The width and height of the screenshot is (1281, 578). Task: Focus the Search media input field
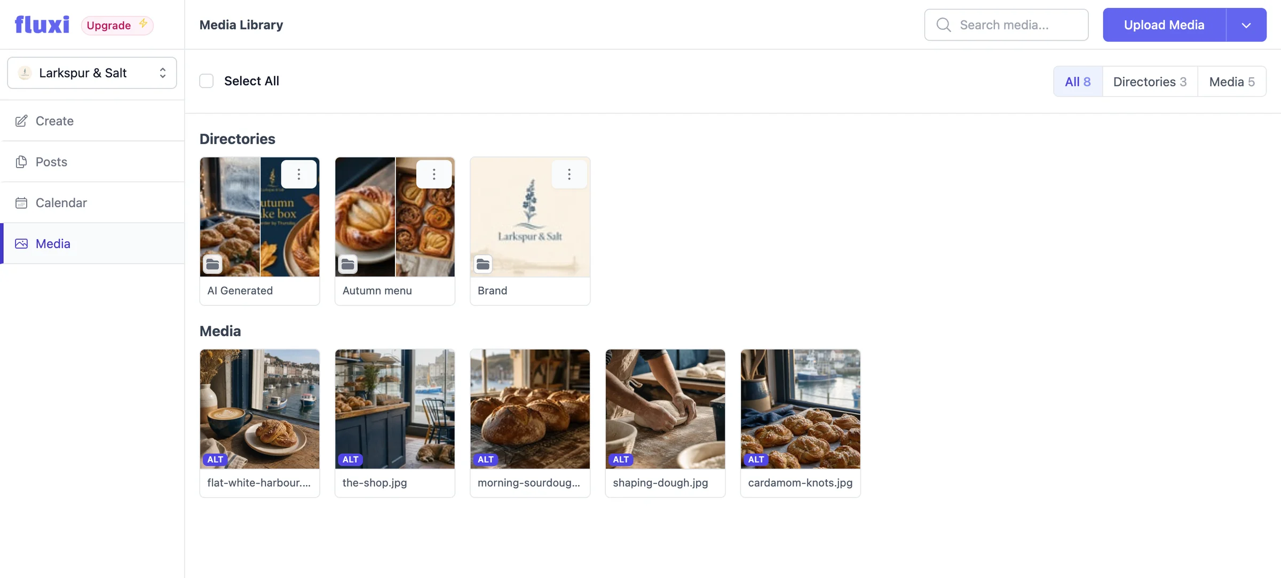tap(1006, 25)
